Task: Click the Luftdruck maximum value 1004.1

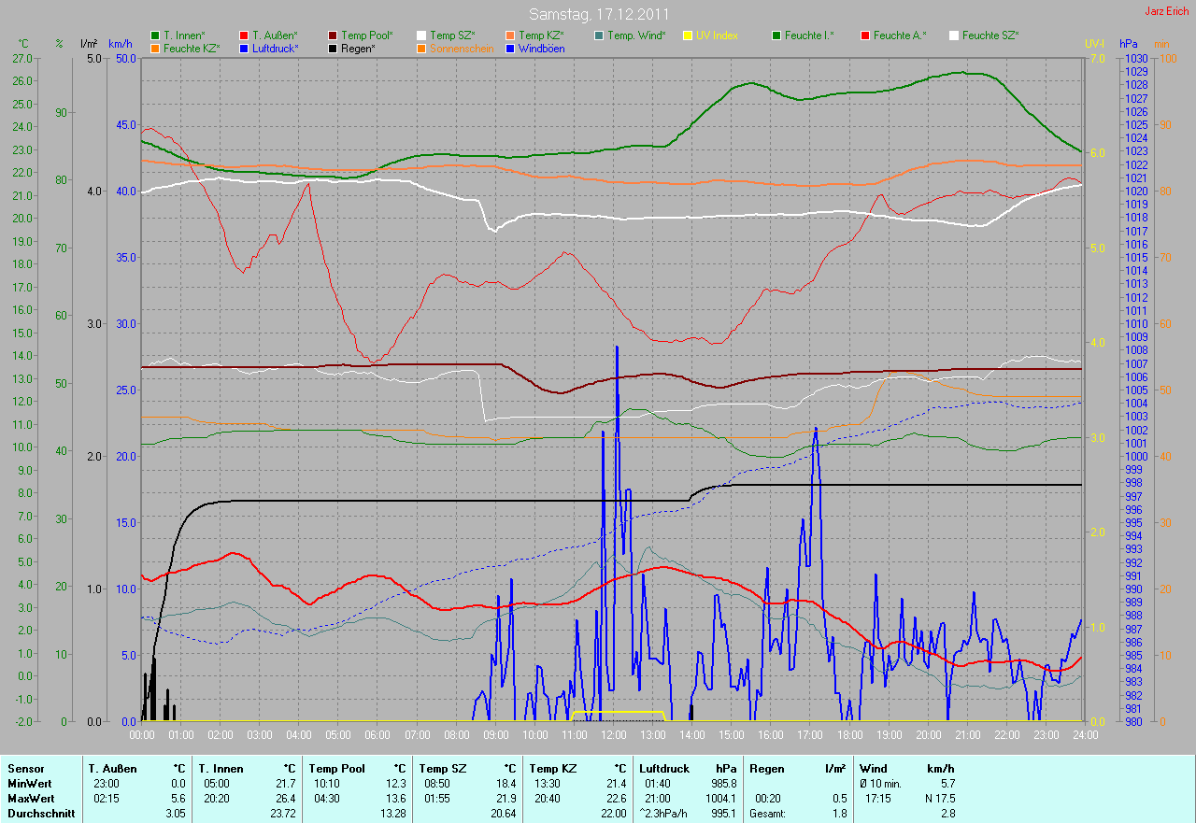Action: (x=720, y=799)
